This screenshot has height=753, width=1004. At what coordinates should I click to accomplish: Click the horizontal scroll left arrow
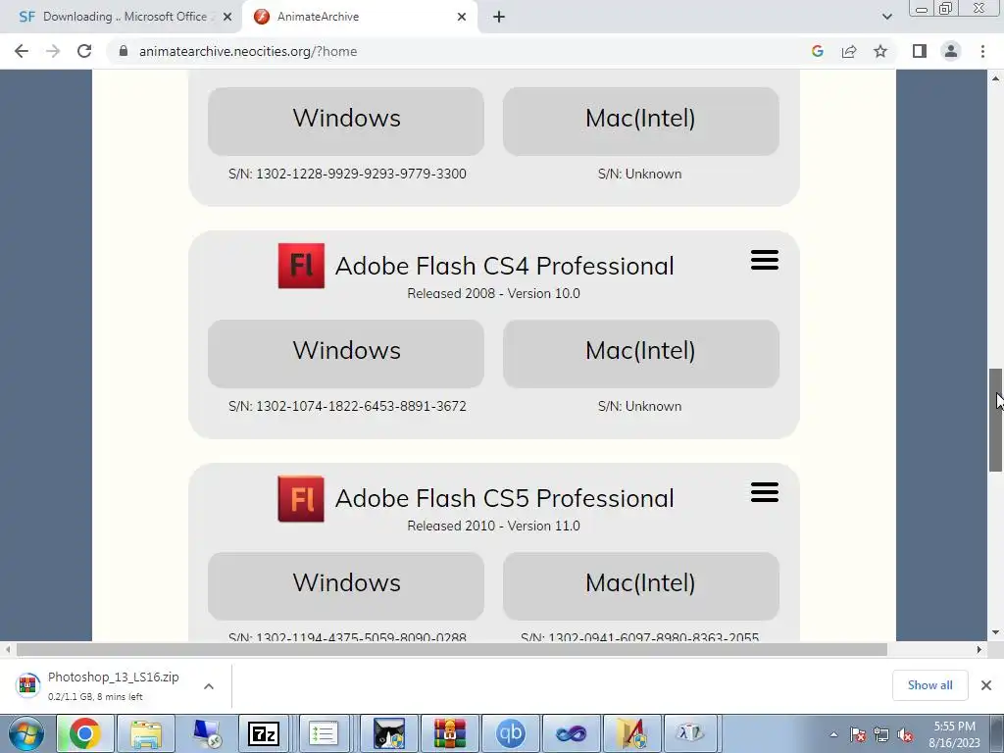click(8, 649)
